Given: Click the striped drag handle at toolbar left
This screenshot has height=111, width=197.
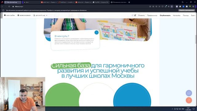Looking at the screenshot, I should click(2, 15).
